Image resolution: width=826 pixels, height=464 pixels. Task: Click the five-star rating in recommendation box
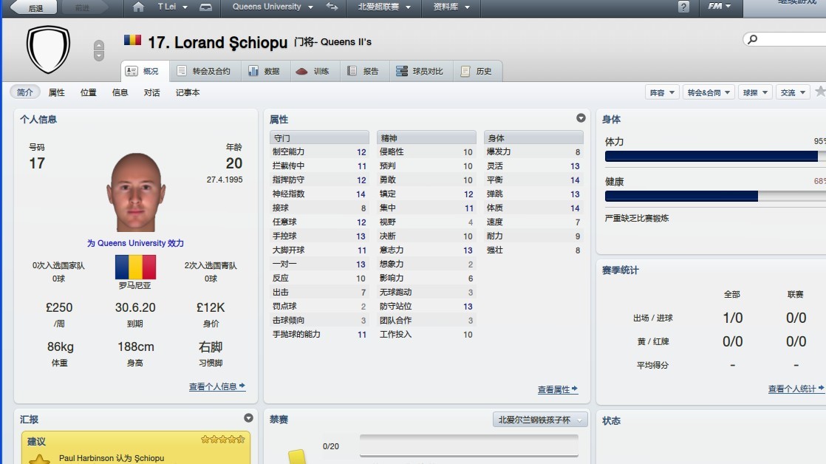pyautogui.click(x=223, y=439)
